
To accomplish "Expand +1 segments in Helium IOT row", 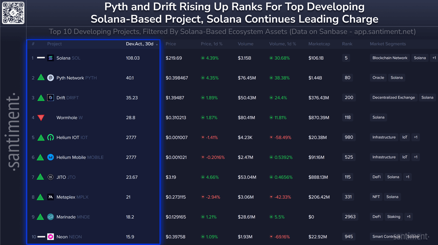I will pos(415,137).
